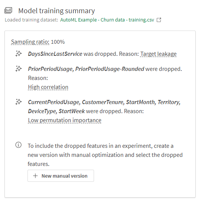Open AutoML Example - Churn data - training.csv link
This screenshot has width=199, height=201.
pos(107,20)
